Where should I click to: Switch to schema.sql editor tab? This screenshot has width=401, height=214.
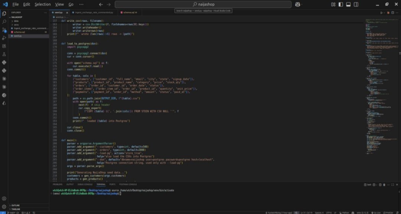130,13
